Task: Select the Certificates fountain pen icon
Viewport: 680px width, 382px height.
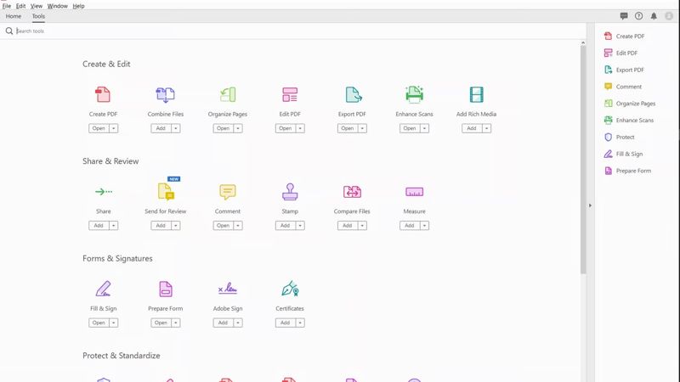Action: point(290,289)
